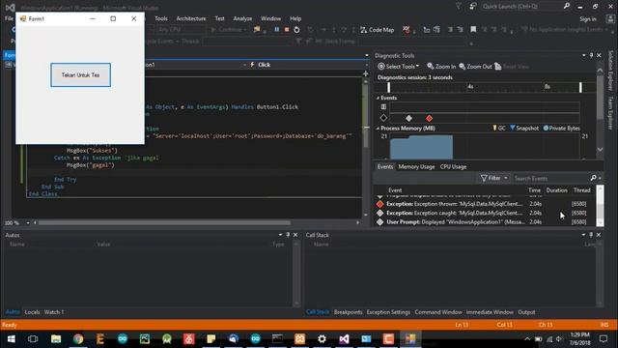
Task: Select the 'Exception caught' event row
Action: pyautogui.click(x=486, y=213)
